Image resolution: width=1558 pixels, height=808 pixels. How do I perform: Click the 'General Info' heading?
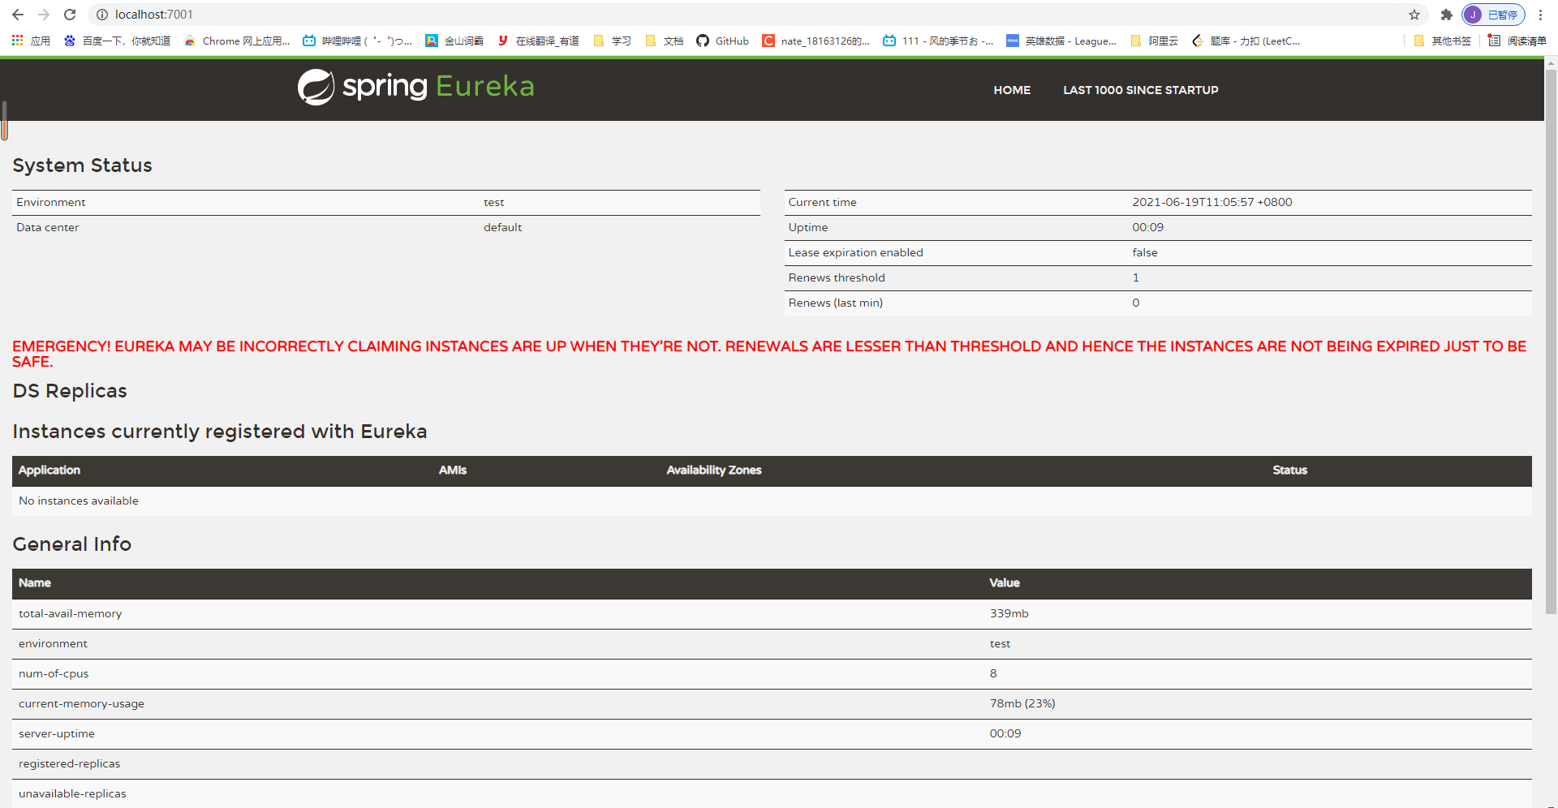coord(72,544)
